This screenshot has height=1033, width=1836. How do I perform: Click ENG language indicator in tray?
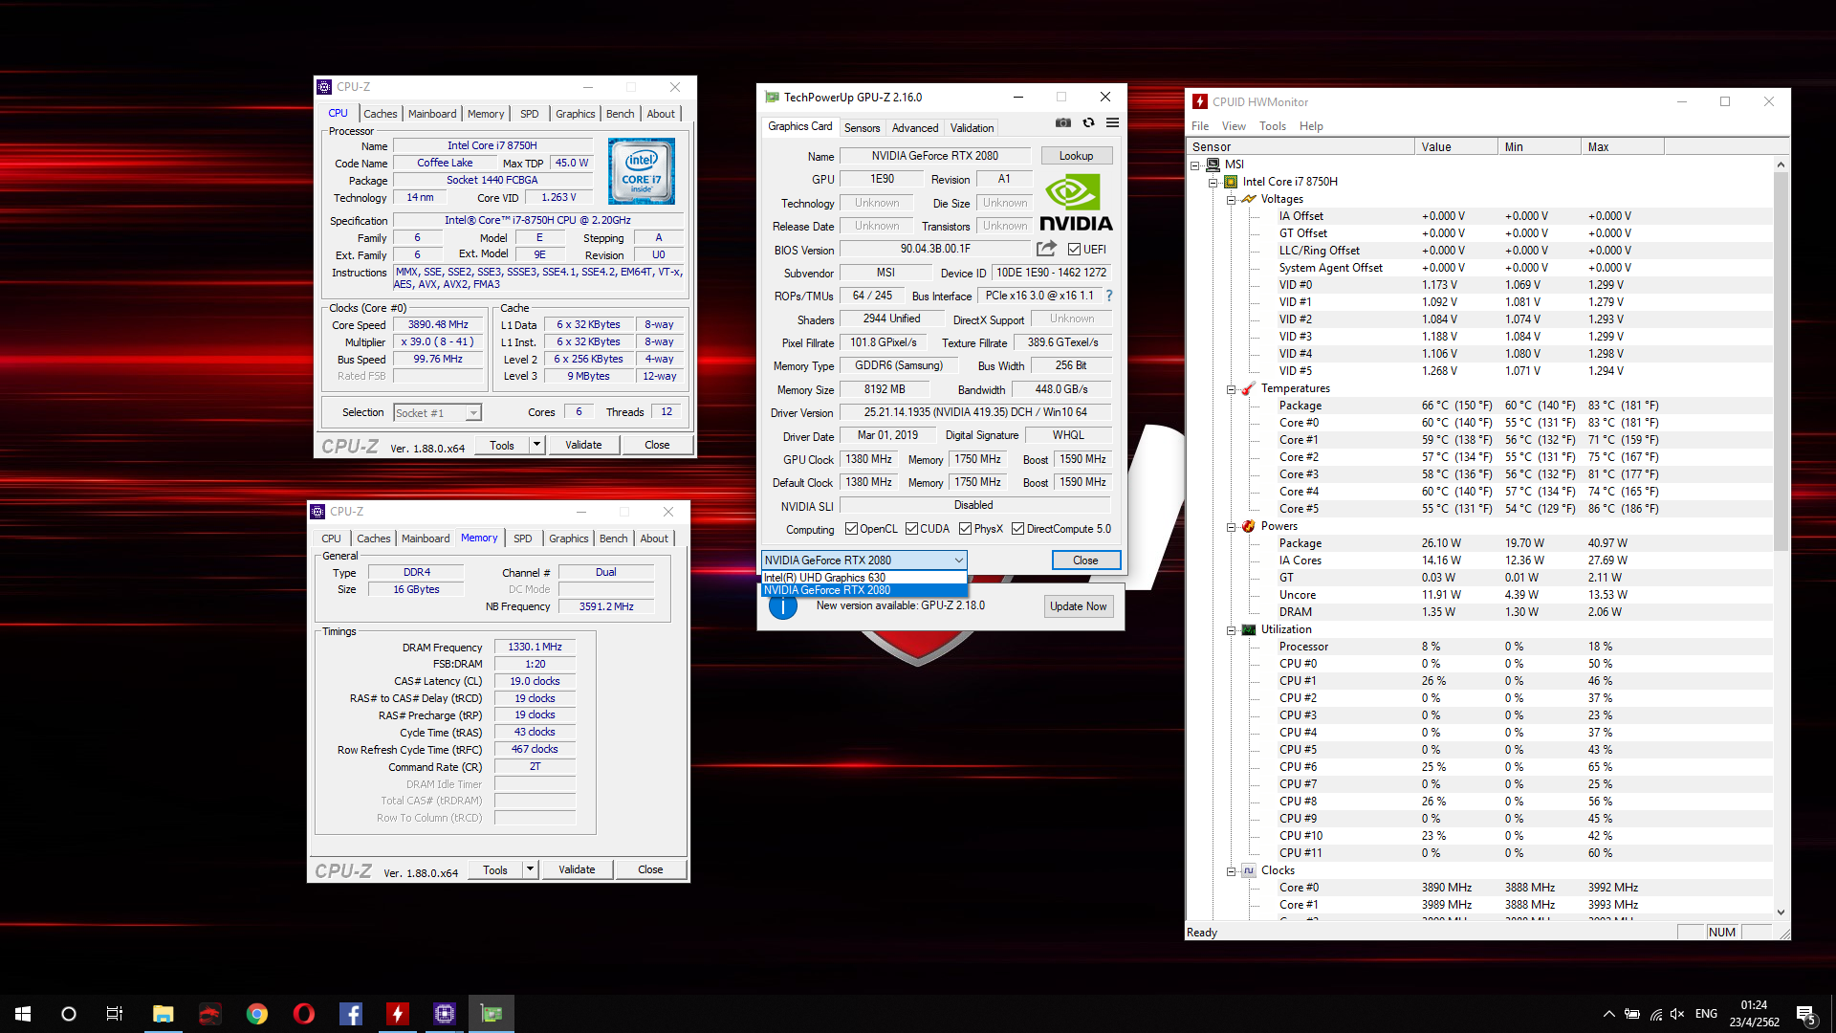pyautogui.click(x=1706, y=1014)
